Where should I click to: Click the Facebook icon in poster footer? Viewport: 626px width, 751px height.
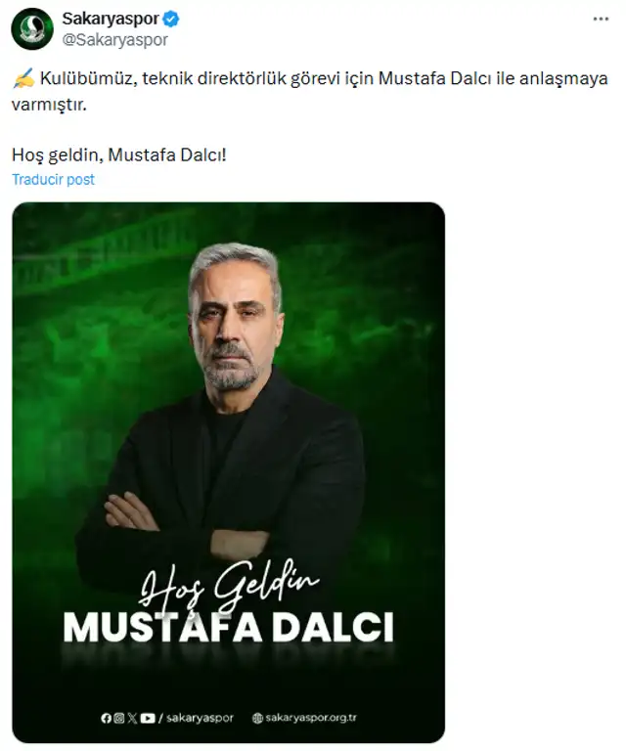tap(107, 718)
